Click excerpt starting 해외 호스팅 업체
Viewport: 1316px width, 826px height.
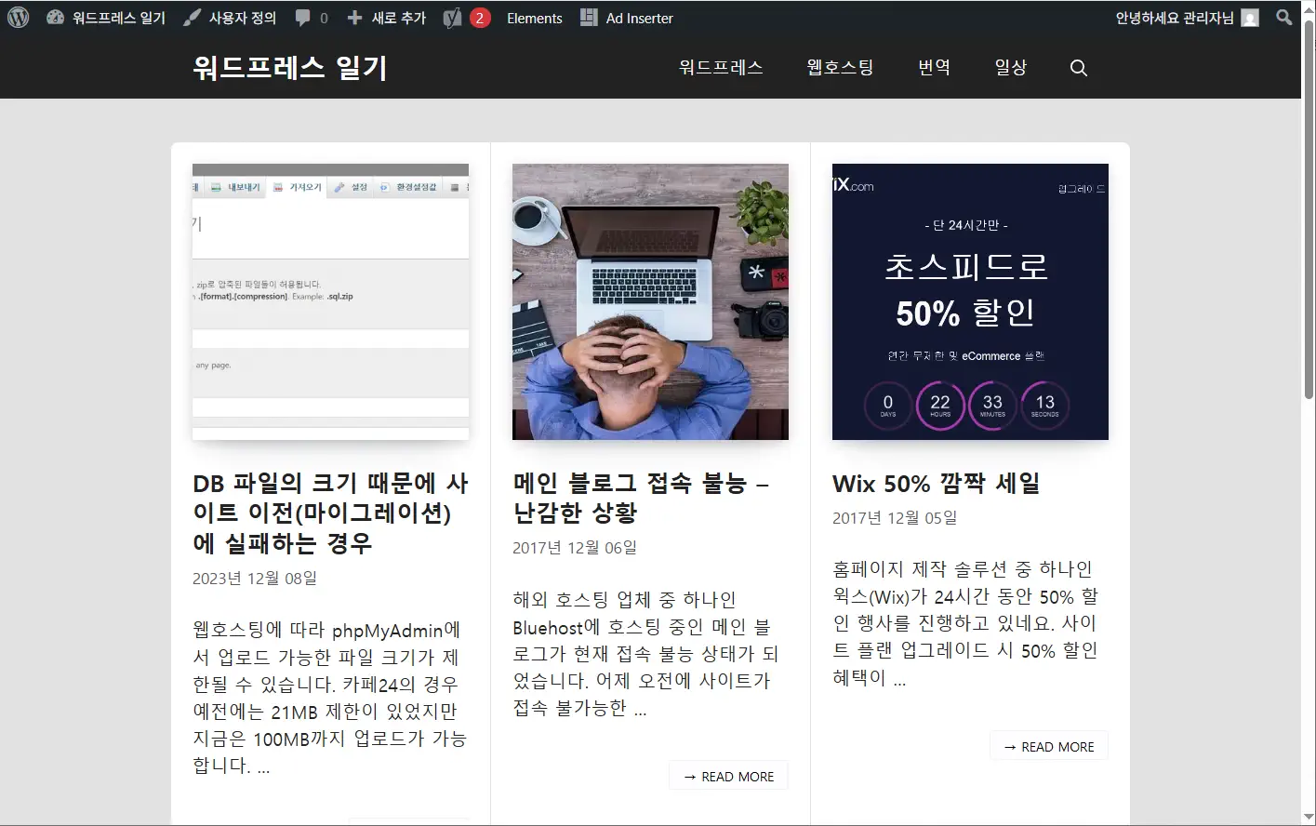coord(646,654)
